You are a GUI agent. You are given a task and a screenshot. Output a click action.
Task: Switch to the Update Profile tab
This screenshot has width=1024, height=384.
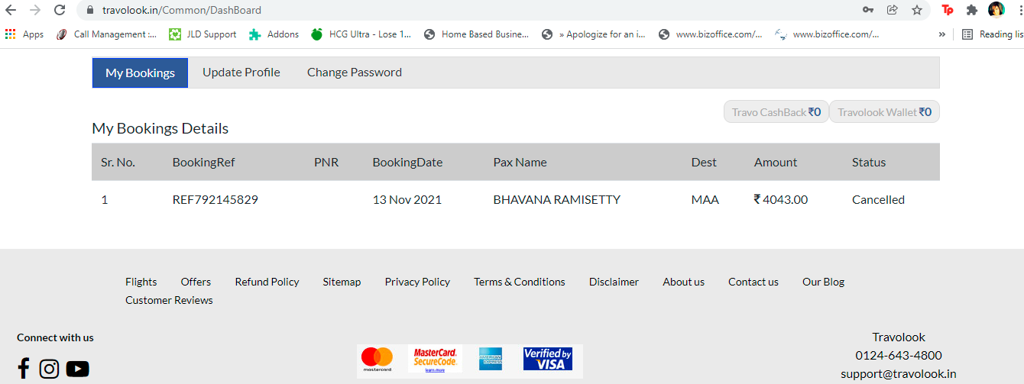coord(241,73)
